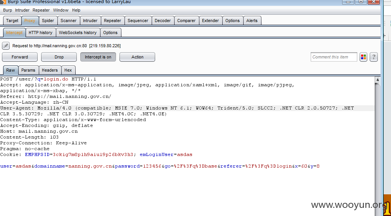Open the HTTP history sub-tab
This screenshot has height=216, width=391.
(41, 33)
